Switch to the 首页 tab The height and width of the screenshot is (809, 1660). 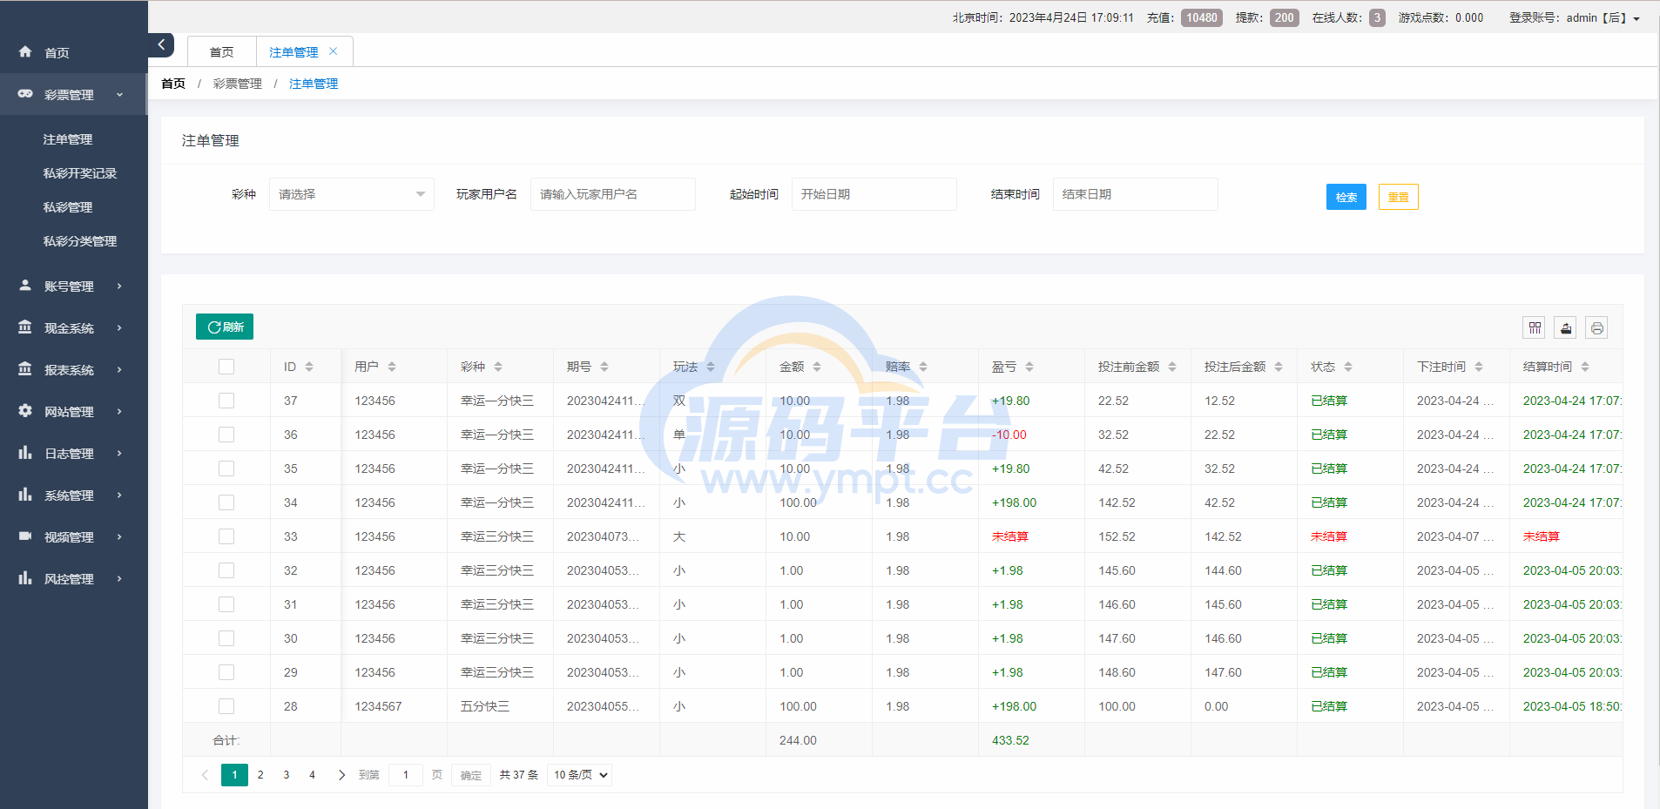point(222,52)
